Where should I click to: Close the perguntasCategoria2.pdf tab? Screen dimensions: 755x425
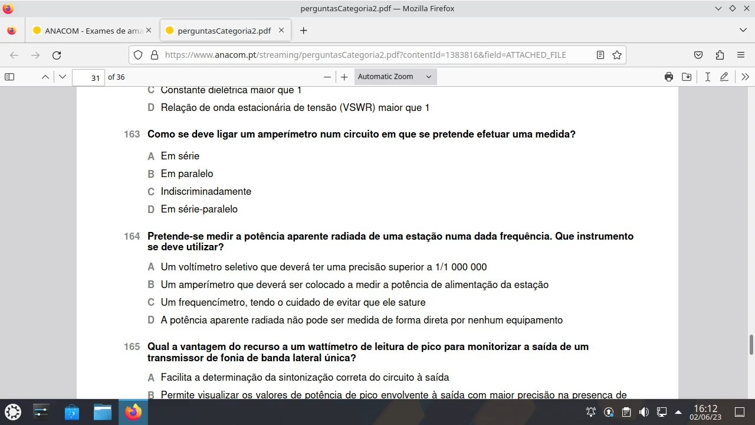pos(281,31)
